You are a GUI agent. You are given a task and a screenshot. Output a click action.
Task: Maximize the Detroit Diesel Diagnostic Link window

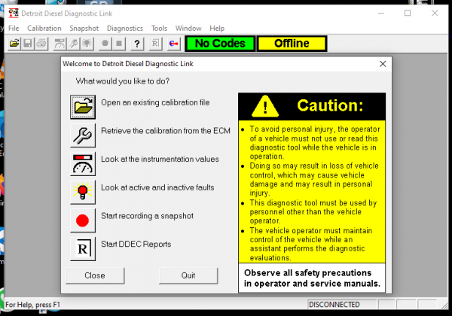(x=408, y=13)
